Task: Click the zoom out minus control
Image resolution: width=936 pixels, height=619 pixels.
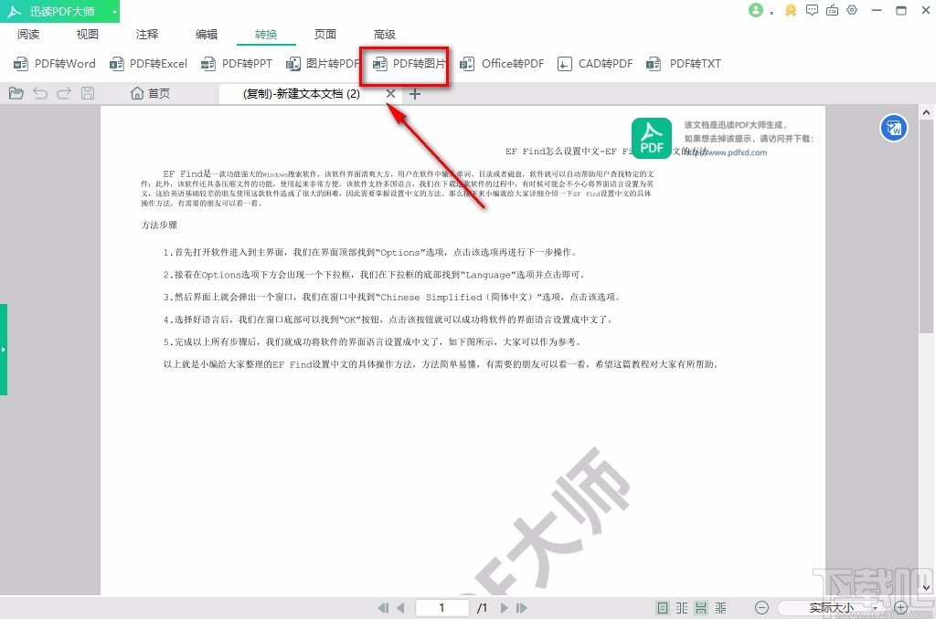Action: coord(761,607)
